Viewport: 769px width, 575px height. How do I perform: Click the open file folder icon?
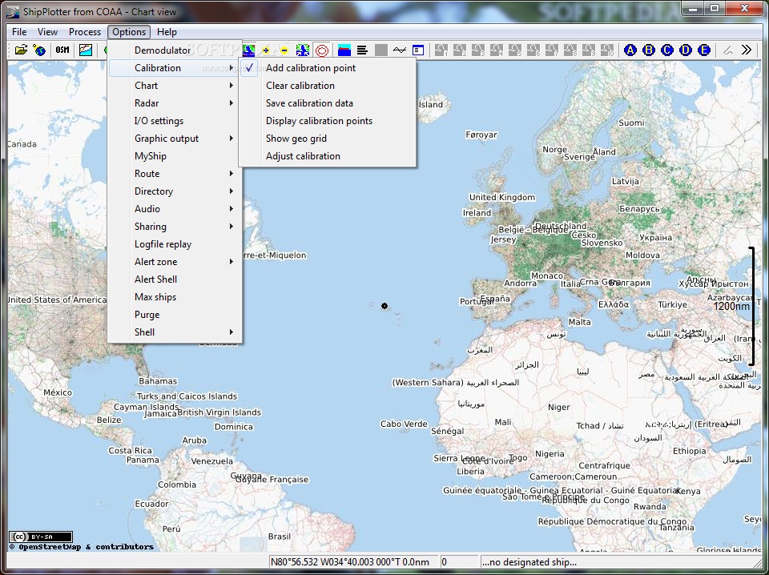pyautogui.click(x=21, y=50)
